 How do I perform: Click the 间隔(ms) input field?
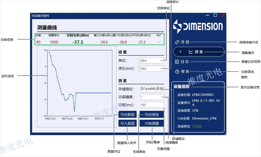(152, 105)
